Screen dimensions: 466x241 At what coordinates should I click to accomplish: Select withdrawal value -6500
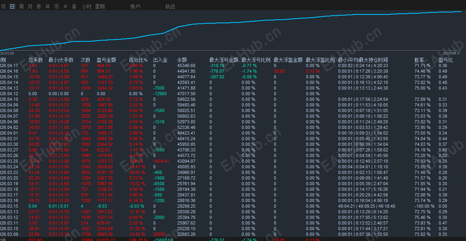click(158, 184)
